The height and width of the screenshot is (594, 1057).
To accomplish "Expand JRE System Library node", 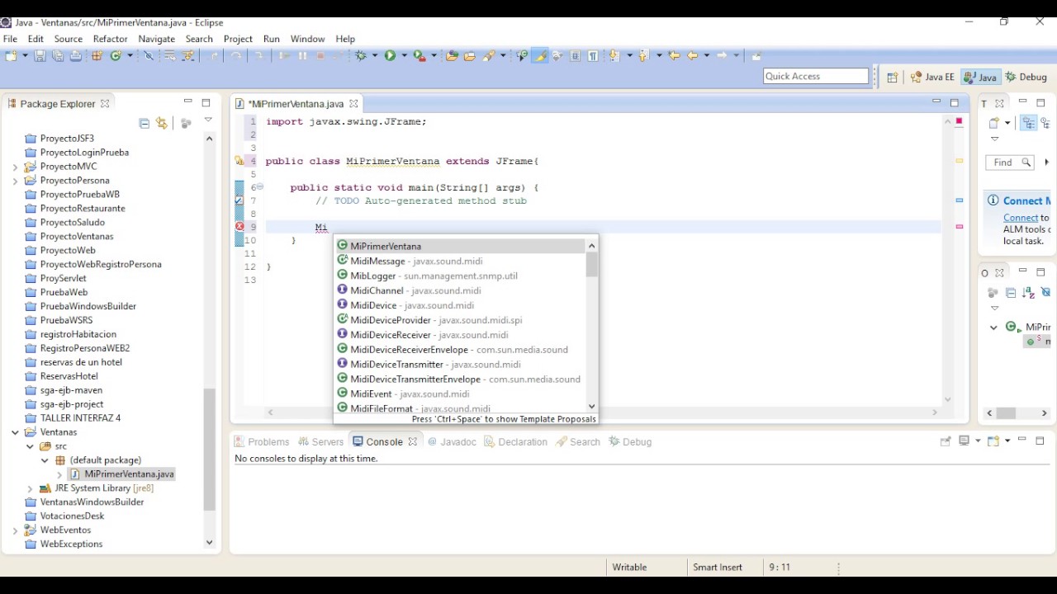I will tap(31, 488).
